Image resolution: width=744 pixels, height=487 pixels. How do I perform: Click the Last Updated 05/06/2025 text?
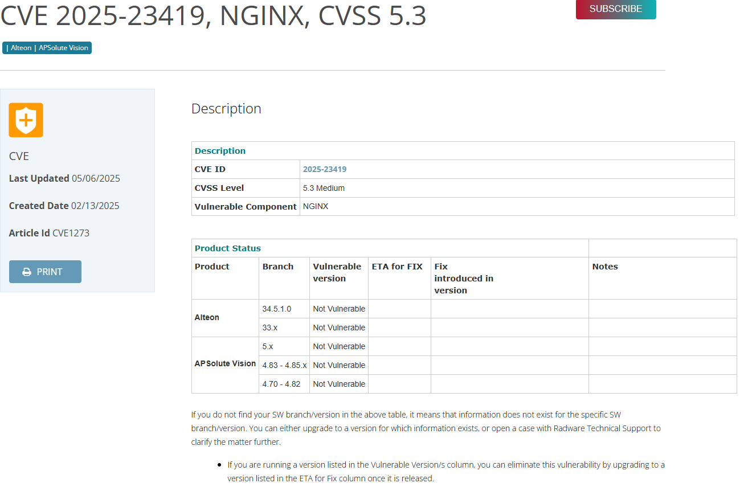pos(64,178)
